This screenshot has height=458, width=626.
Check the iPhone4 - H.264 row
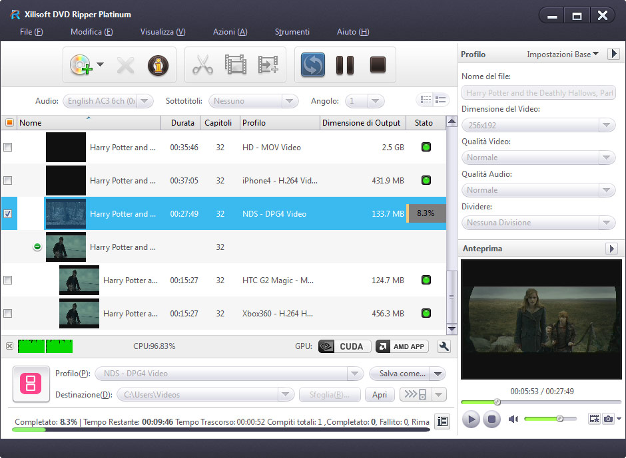tap(7, 181)
